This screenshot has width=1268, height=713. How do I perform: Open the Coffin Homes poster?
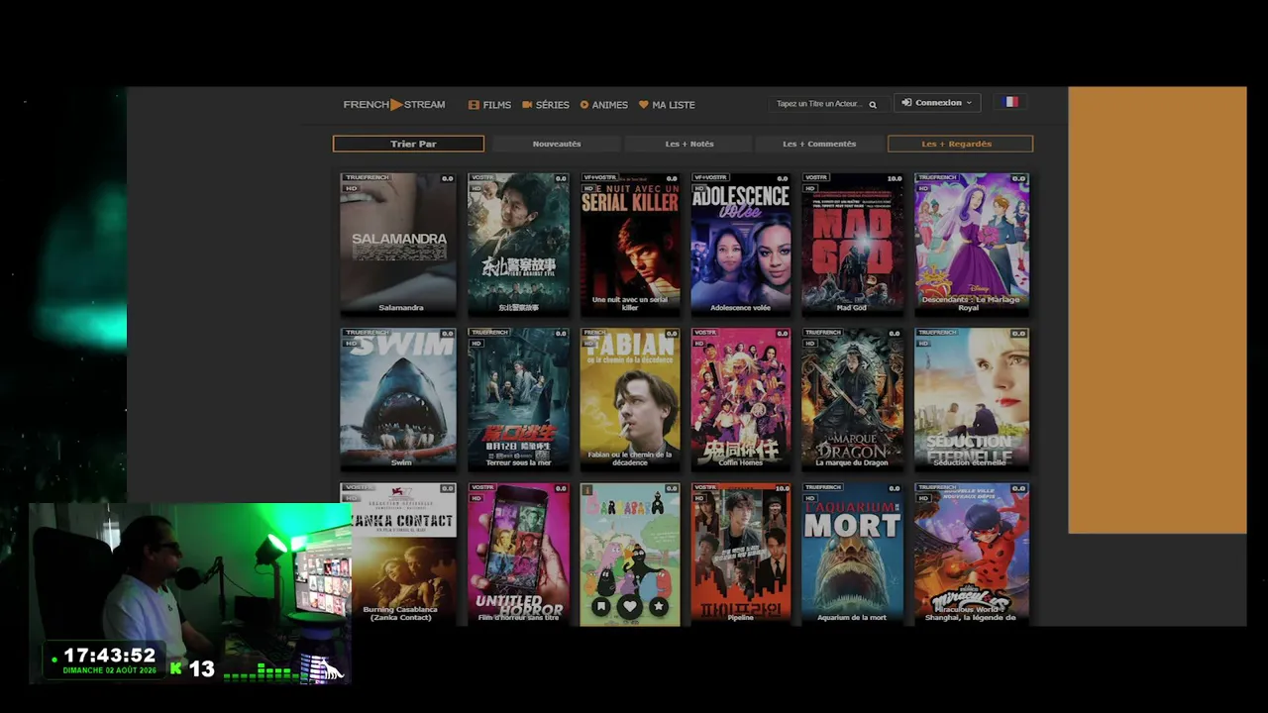[741, 399]
